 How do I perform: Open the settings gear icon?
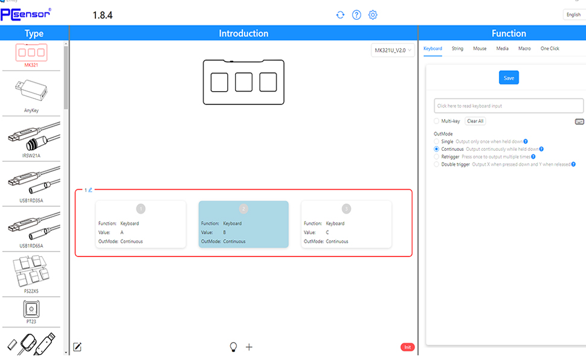tap(373, 15)
